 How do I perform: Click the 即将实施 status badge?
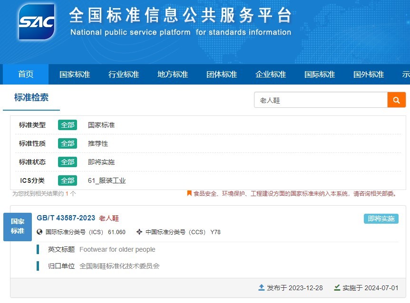(x=381, y=218)
